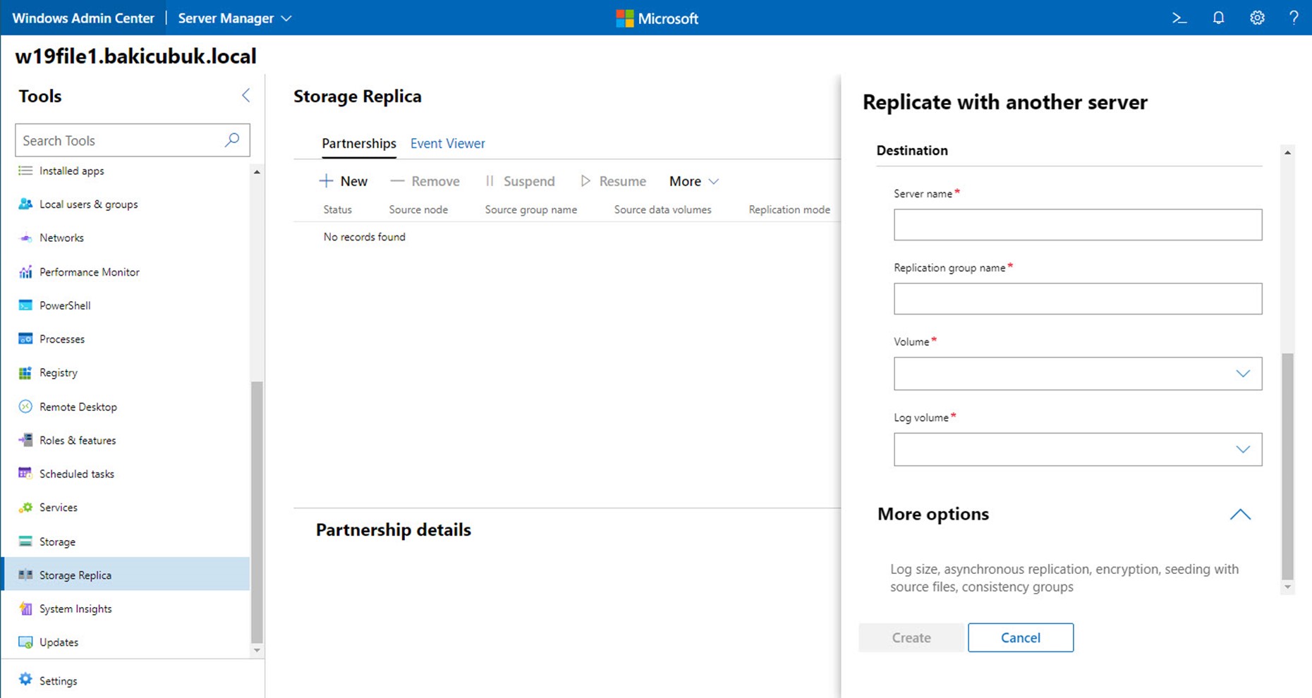This screenshot has height=698, width=1312.
Task: Open PowerShell console icon in header
Action: [1179, 18]
